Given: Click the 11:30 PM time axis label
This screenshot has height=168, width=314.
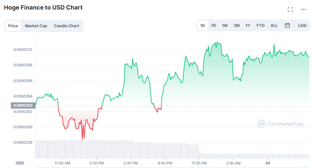Looking at the screenshot, I should click(199, 163).
